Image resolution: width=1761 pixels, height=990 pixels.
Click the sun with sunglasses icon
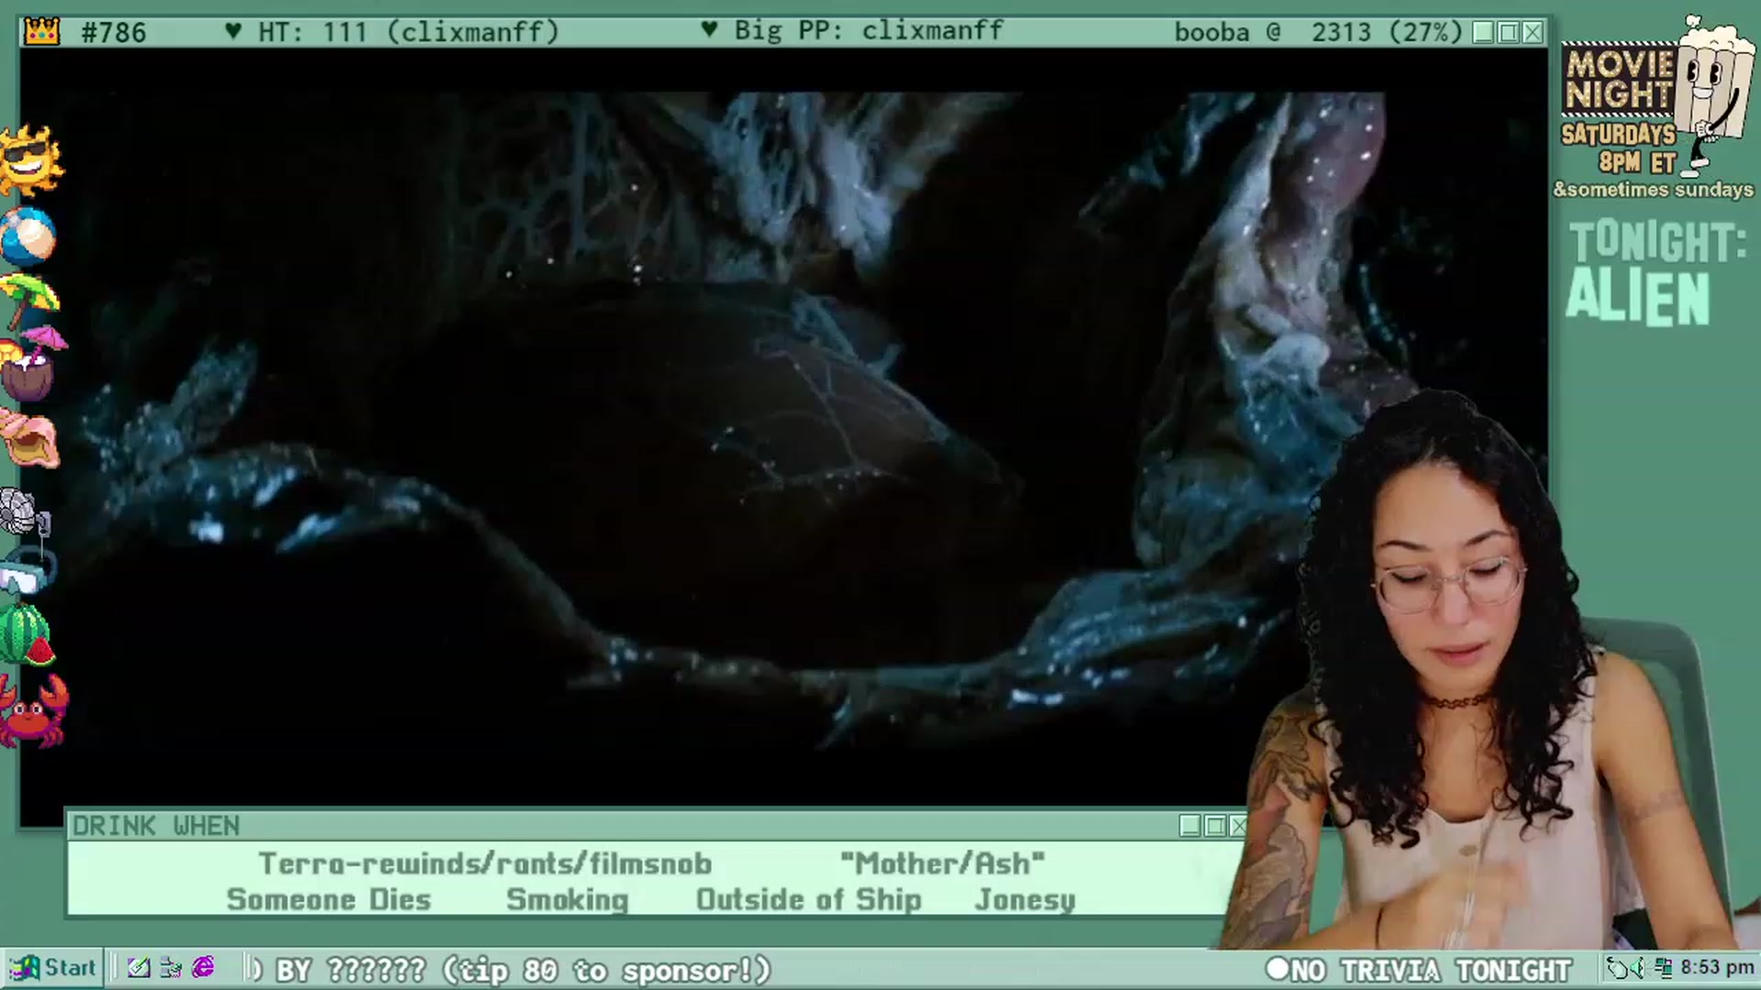click(x=31, y=160)
